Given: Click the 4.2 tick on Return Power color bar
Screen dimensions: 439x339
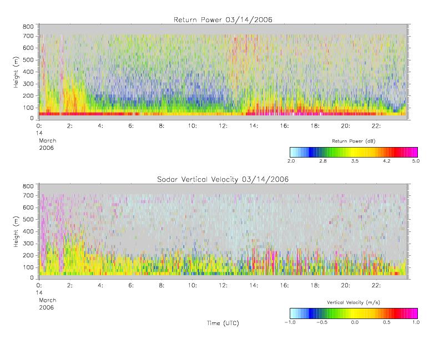Looking at the screenshot, I should [x=387, y=161].
